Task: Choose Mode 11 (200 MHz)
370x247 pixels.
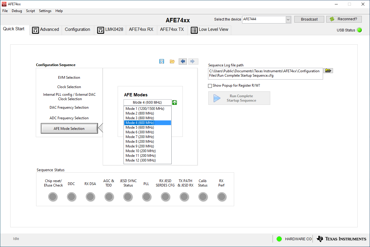Action: (x=148, y=156)
